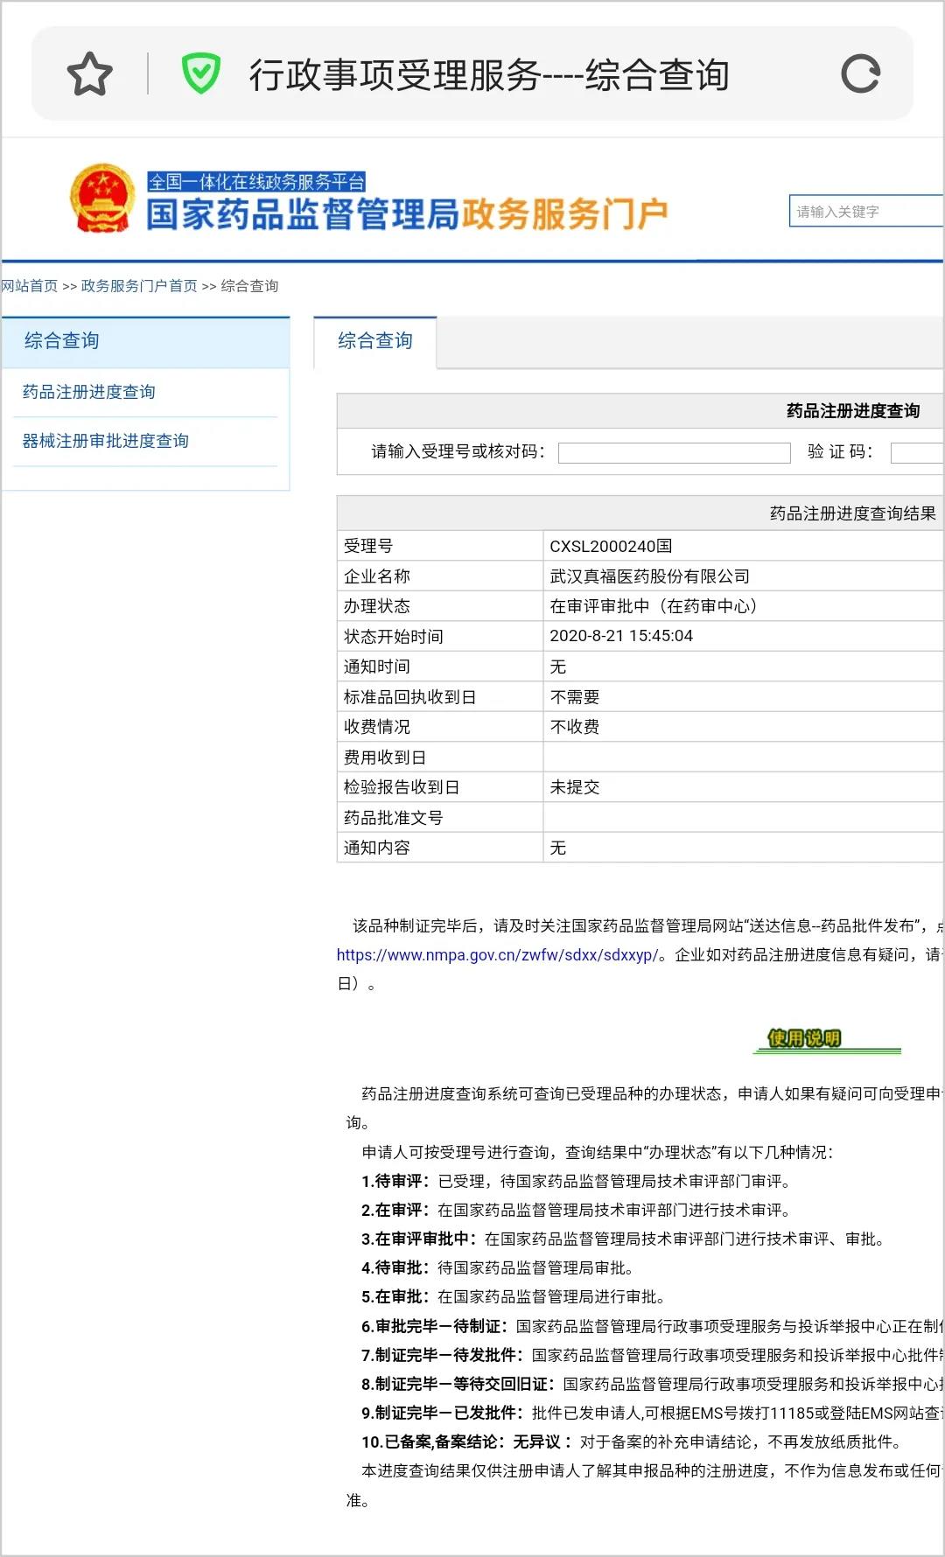Click the national emblem logo
This screenshot has width=945, height=1557.
tap(102, 199)
